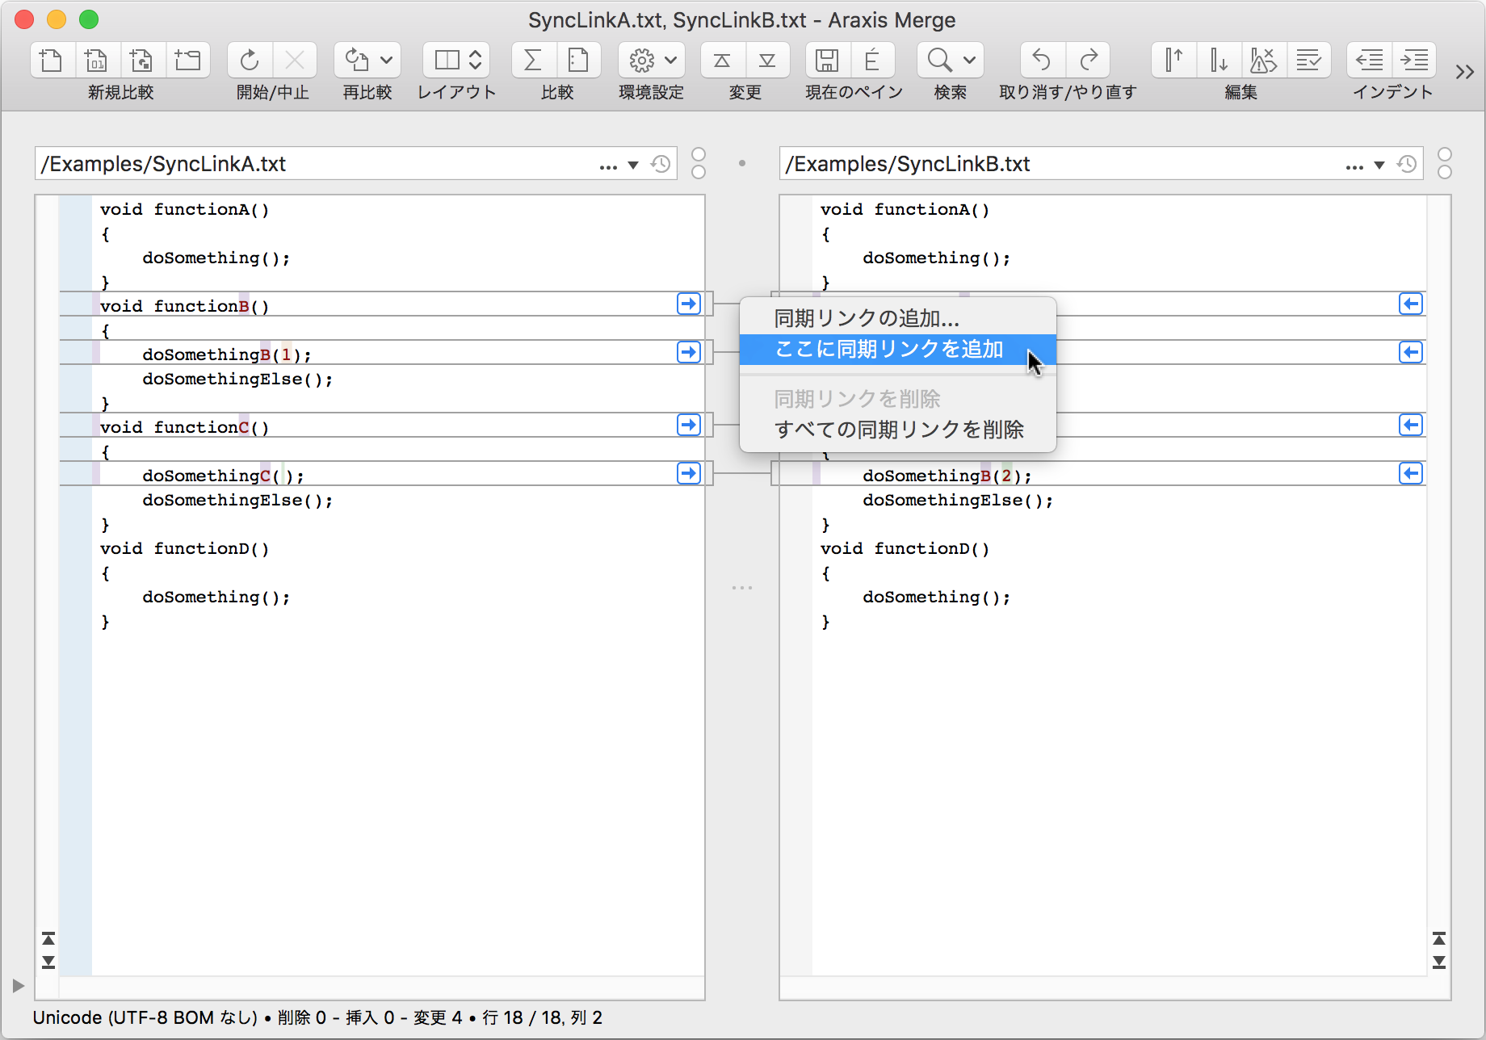Click the left file browse ellipsis button
The width and height of the screenshot is (1486, 1040).
608,166
